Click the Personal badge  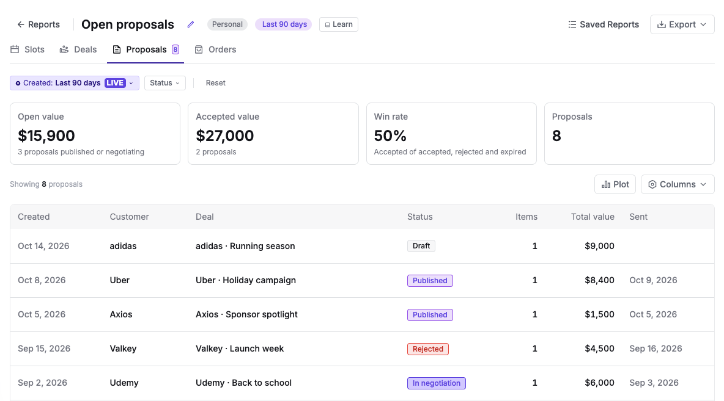pyautogui.click(x=227, y=24)
